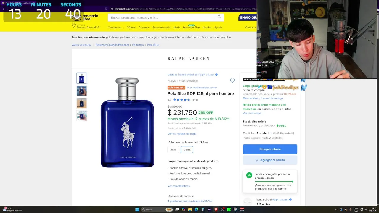Open Calculator from the taskbar
This screenshot has width=379, height=213.
coord(203,209)
